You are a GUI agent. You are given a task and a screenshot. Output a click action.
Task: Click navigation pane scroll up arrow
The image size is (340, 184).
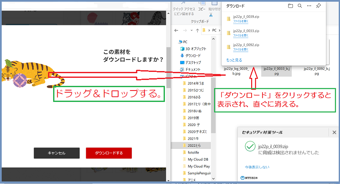(x=213, y=39)
